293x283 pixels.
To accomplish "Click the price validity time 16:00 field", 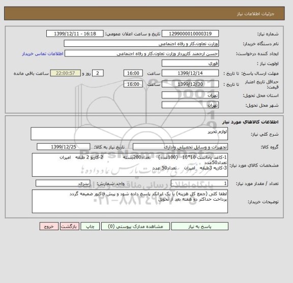I will pos(133,84).
